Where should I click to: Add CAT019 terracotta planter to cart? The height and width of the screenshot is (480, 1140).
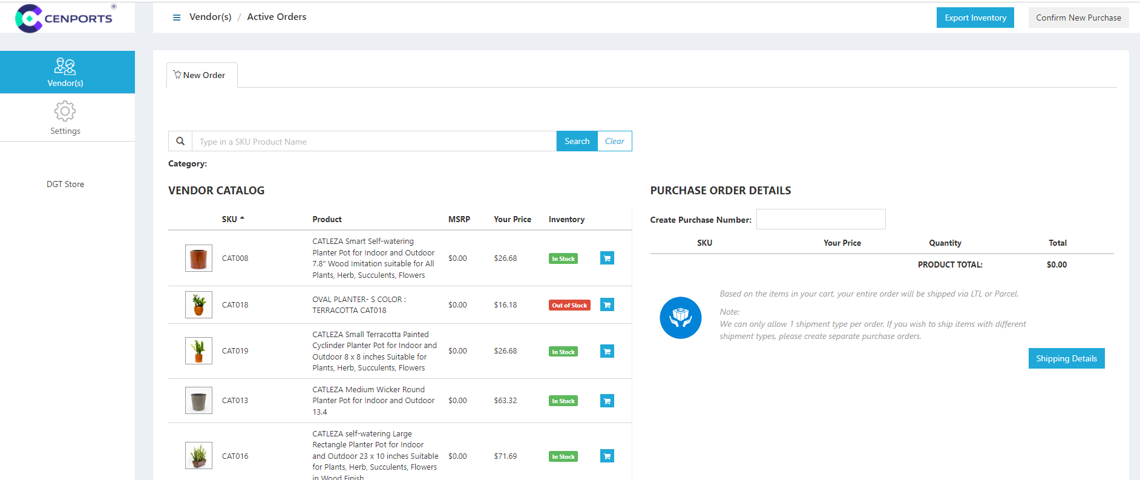point(607,351)
